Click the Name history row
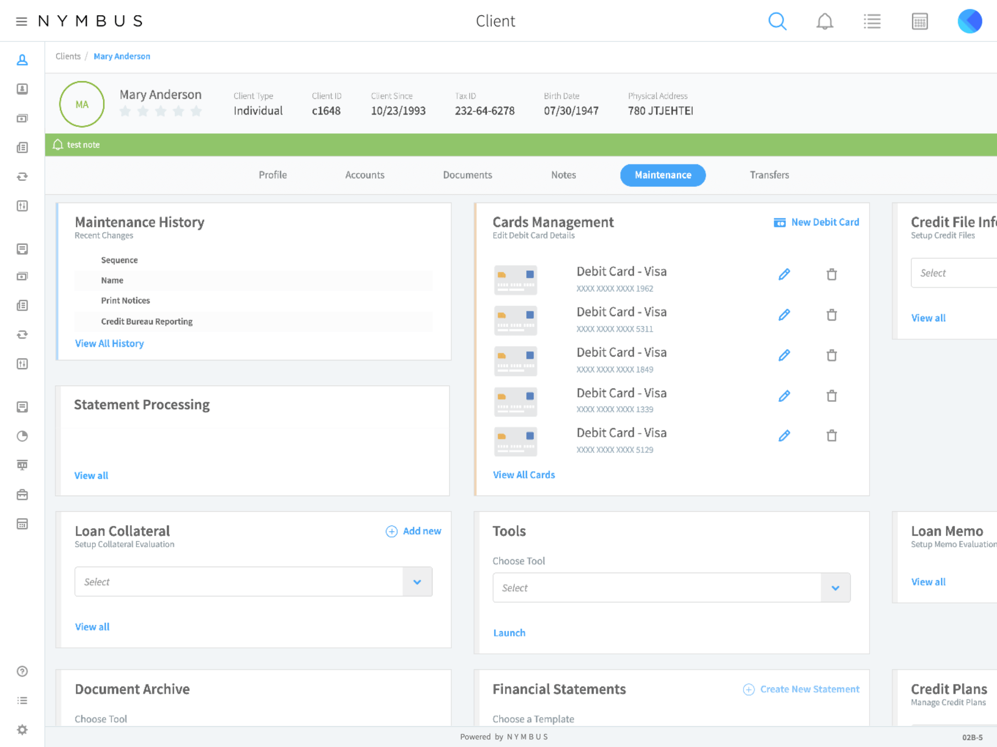The image size is (997, 747). (253, 281)
